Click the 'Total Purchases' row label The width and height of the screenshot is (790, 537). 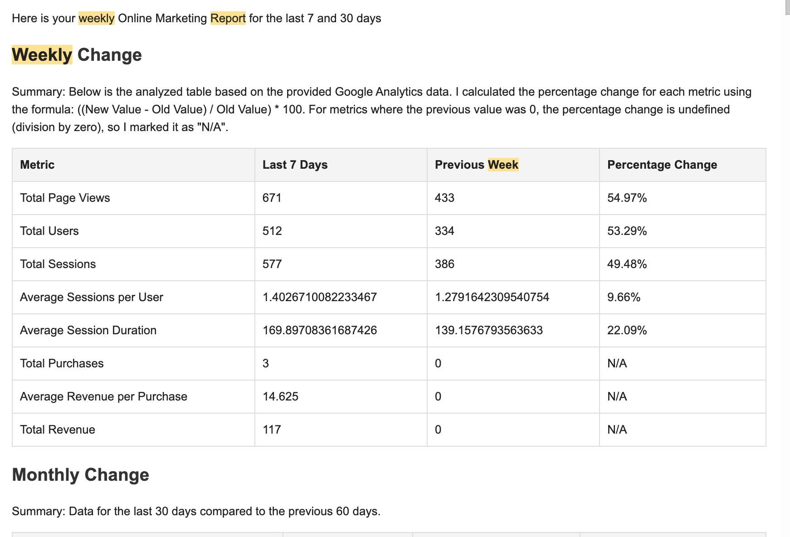tap(62, 363)
